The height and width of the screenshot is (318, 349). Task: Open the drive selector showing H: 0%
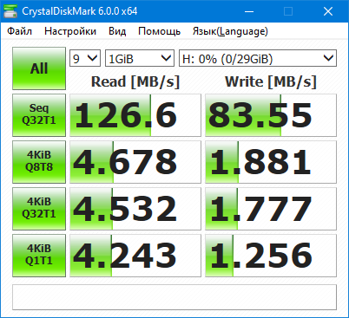click(258, 58)
